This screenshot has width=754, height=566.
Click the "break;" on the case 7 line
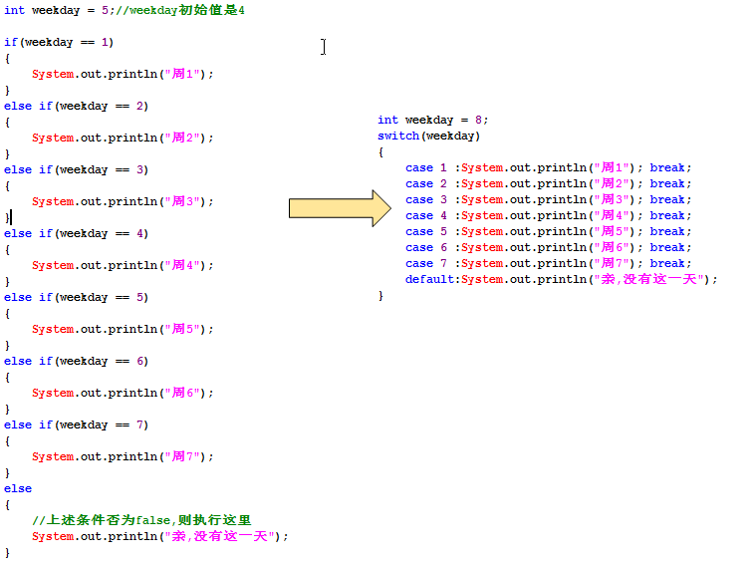[x=670, y=263]
